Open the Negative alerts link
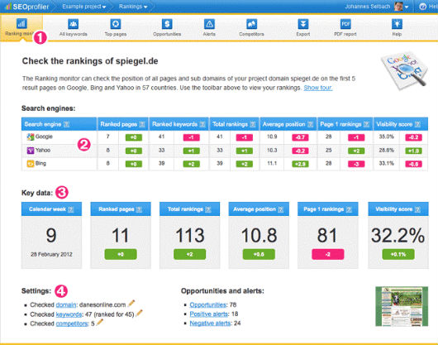The image size is (438, 345). point(210,323)
